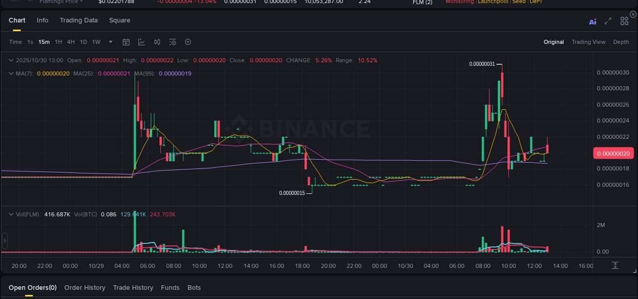This screenshot has height=299, width=638.
Task: Collapse the Vol(FLM) volume panel
Action: [10, 214]
